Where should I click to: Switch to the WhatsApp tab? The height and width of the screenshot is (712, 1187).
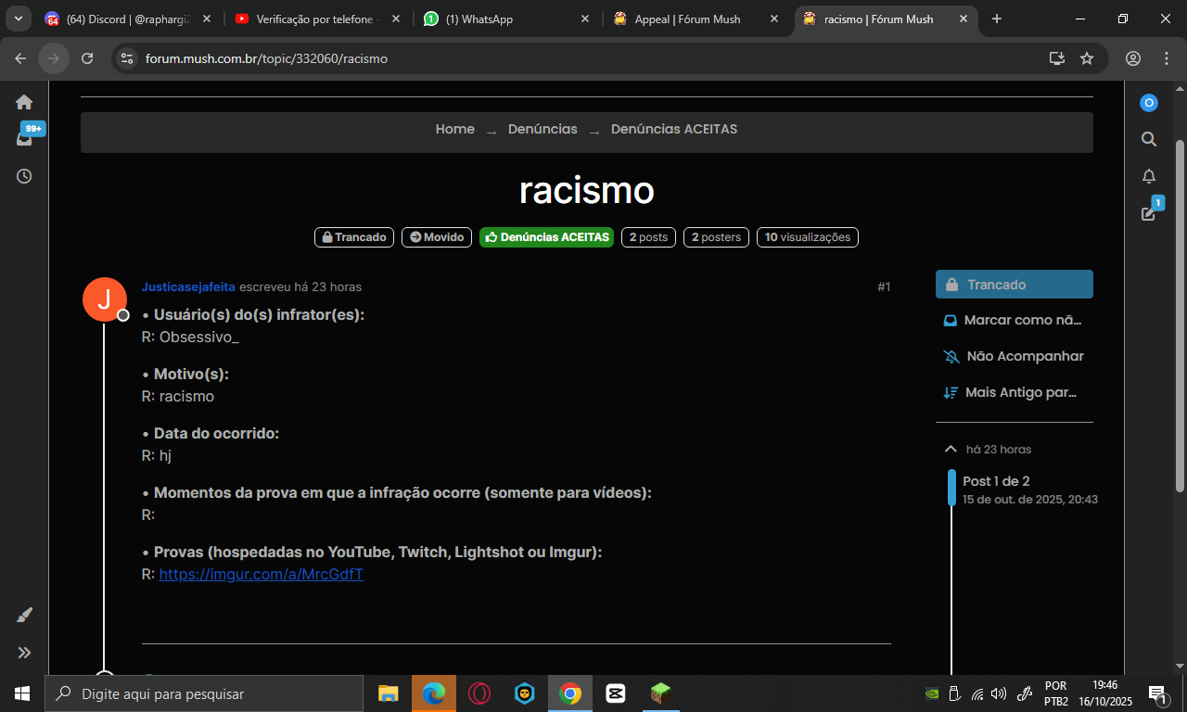505,19
